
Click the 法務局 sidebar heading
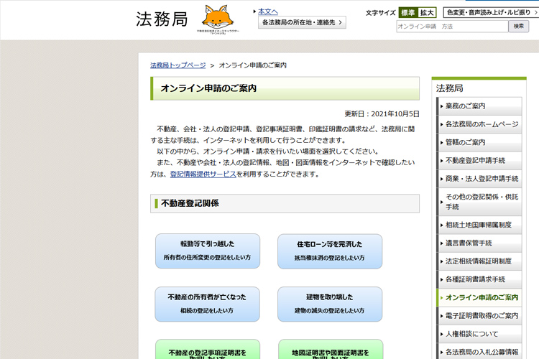449,88
